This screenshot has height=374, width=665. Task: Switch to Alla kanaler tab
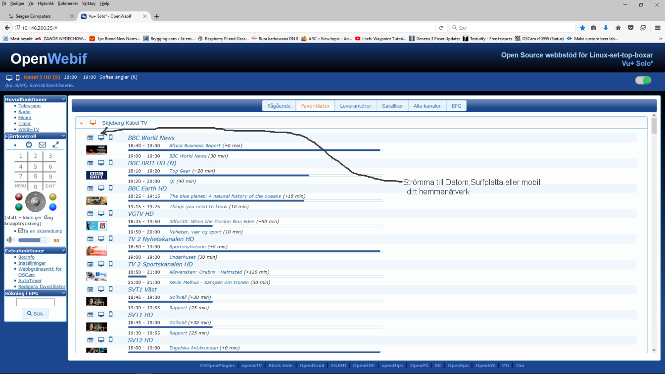point(427,106)
